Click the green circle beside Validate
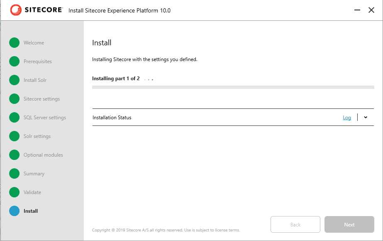 (x=15, y=192)
